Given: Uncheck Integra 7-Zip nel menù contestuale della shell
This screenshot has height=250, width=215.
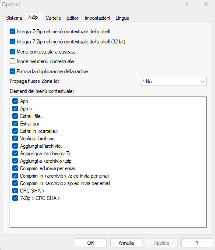Looking at the screenshot, I should pyautogui.click(x=12, y=32).
